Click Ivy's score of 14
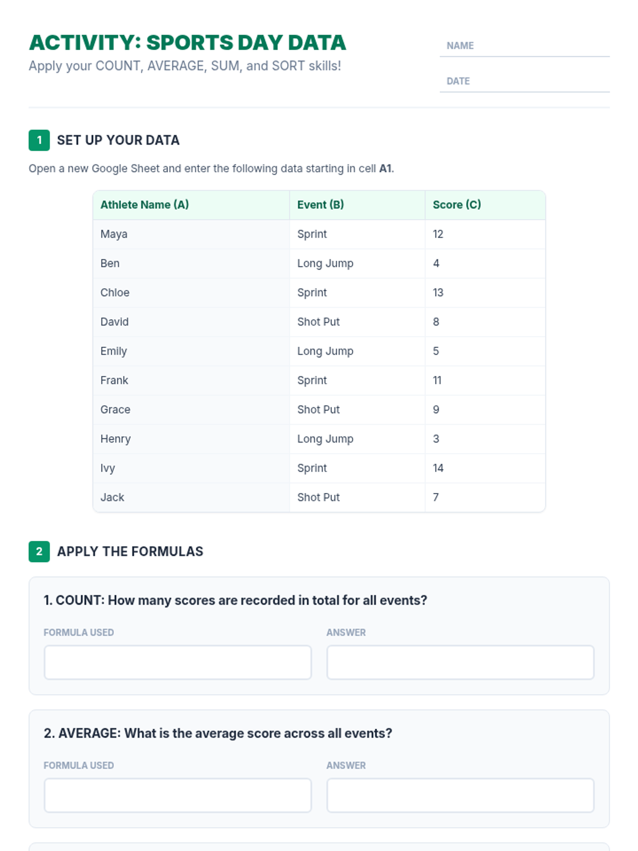This screenshot has height=851, width=638. pyautogui.click(x=438, y=468)
